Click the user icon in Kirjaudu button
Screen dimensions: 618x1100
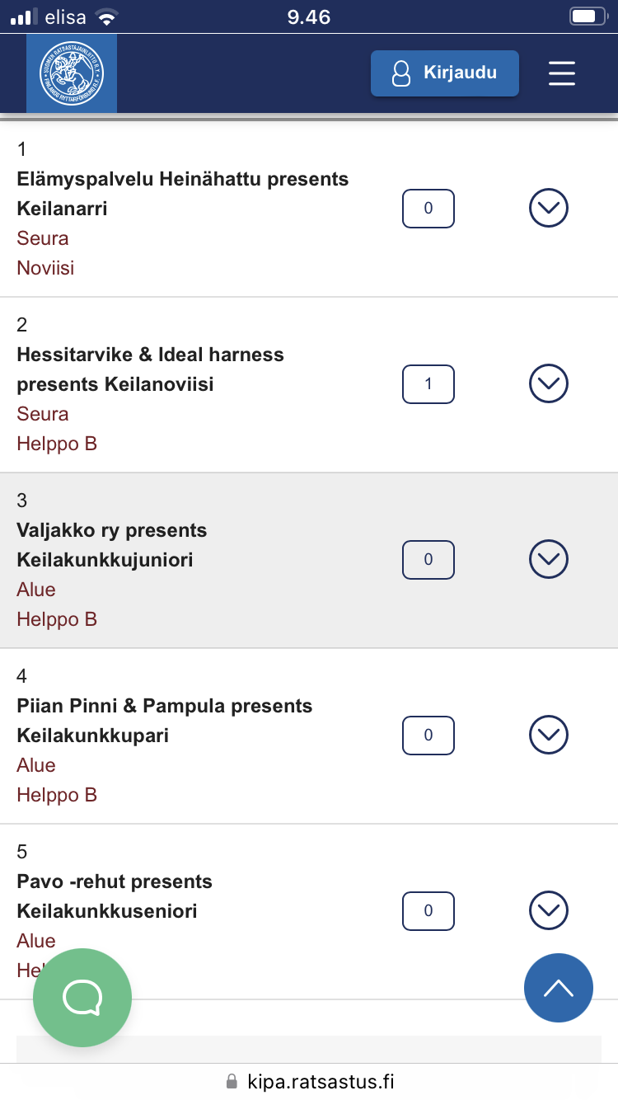(x=400, y=73)
